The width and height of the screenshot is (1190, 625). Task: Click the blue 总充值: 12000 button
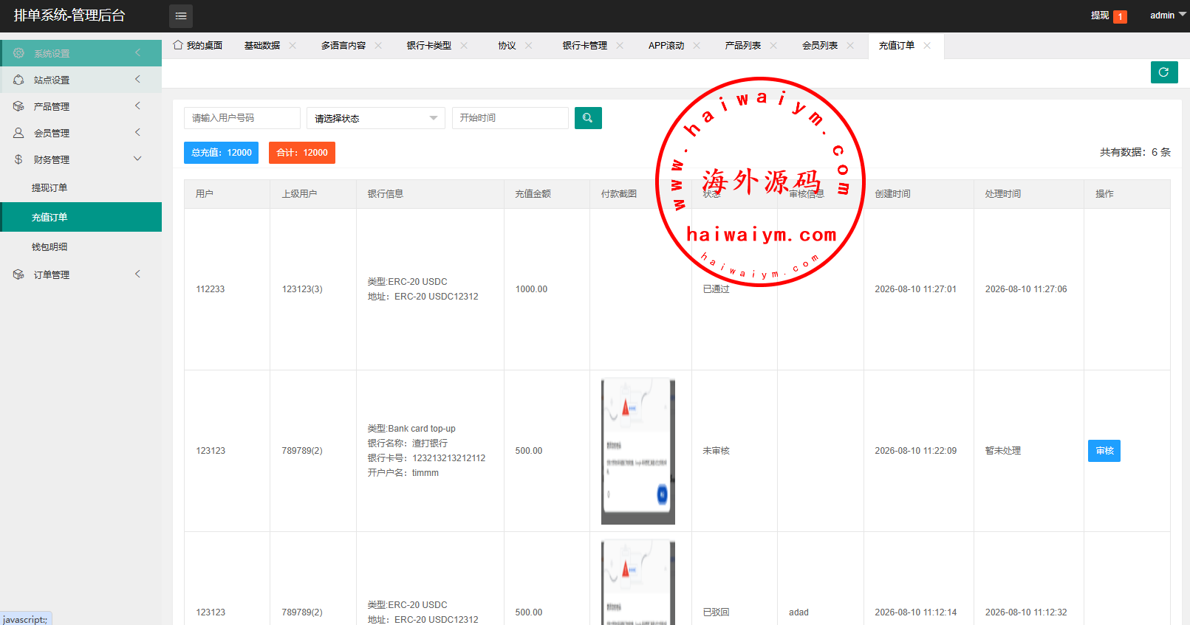click(222, 153)
